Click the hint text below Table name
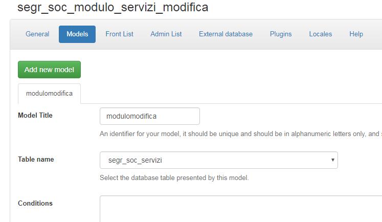Viewport: 382px width, 222px height. coord(174,178)
